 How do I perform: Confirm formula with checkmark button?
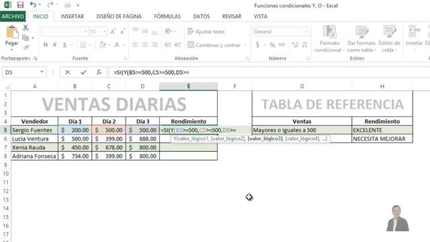[83, 73]
